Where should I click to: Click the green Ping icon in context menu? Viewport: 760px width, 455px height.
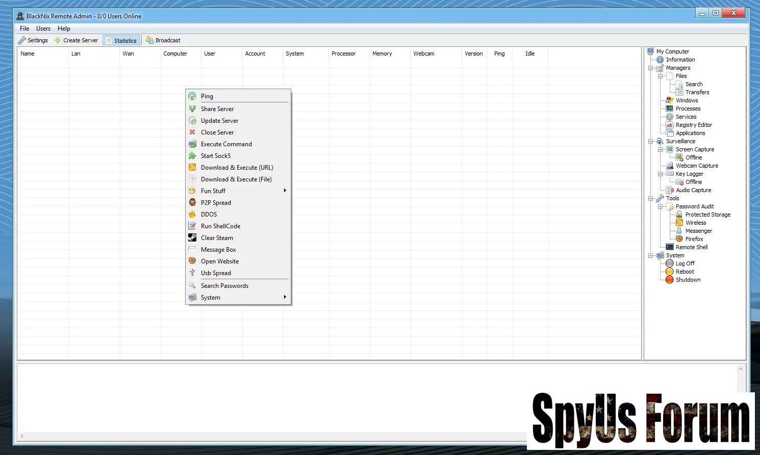(x=192, y=96)
